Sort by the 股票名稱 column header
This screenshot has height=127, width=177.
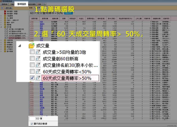tap(45, 18)
